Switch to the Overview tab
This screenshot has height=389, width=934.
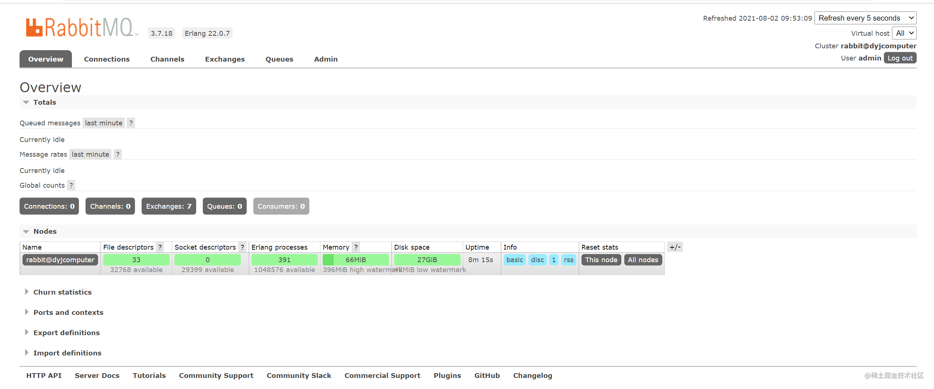(x=46, y=59)
